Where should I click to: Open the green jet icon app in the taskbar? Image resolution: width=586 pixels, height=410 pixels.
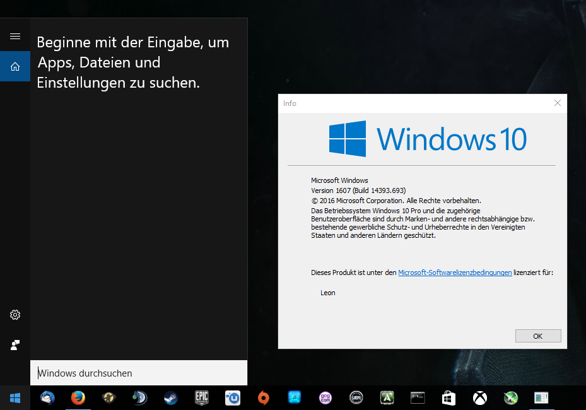pyautogui.click(x=511, y=398)
